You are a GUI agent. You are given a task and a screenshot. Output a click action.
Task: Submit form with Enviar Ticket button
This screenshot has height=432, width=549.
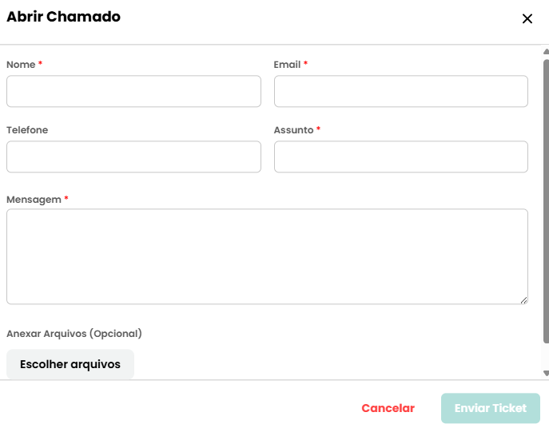coord(491,408)
